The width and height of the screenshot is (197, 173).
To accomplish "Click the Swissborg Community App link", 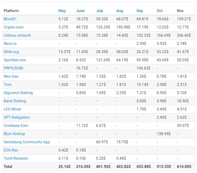I will (27, 142).
